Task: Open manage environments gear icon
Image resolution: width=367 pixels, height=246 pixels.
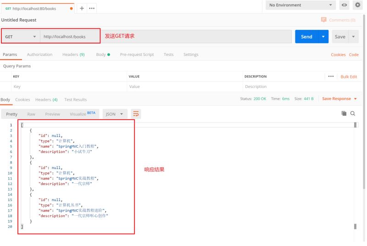Action: [x=358, y=5]
